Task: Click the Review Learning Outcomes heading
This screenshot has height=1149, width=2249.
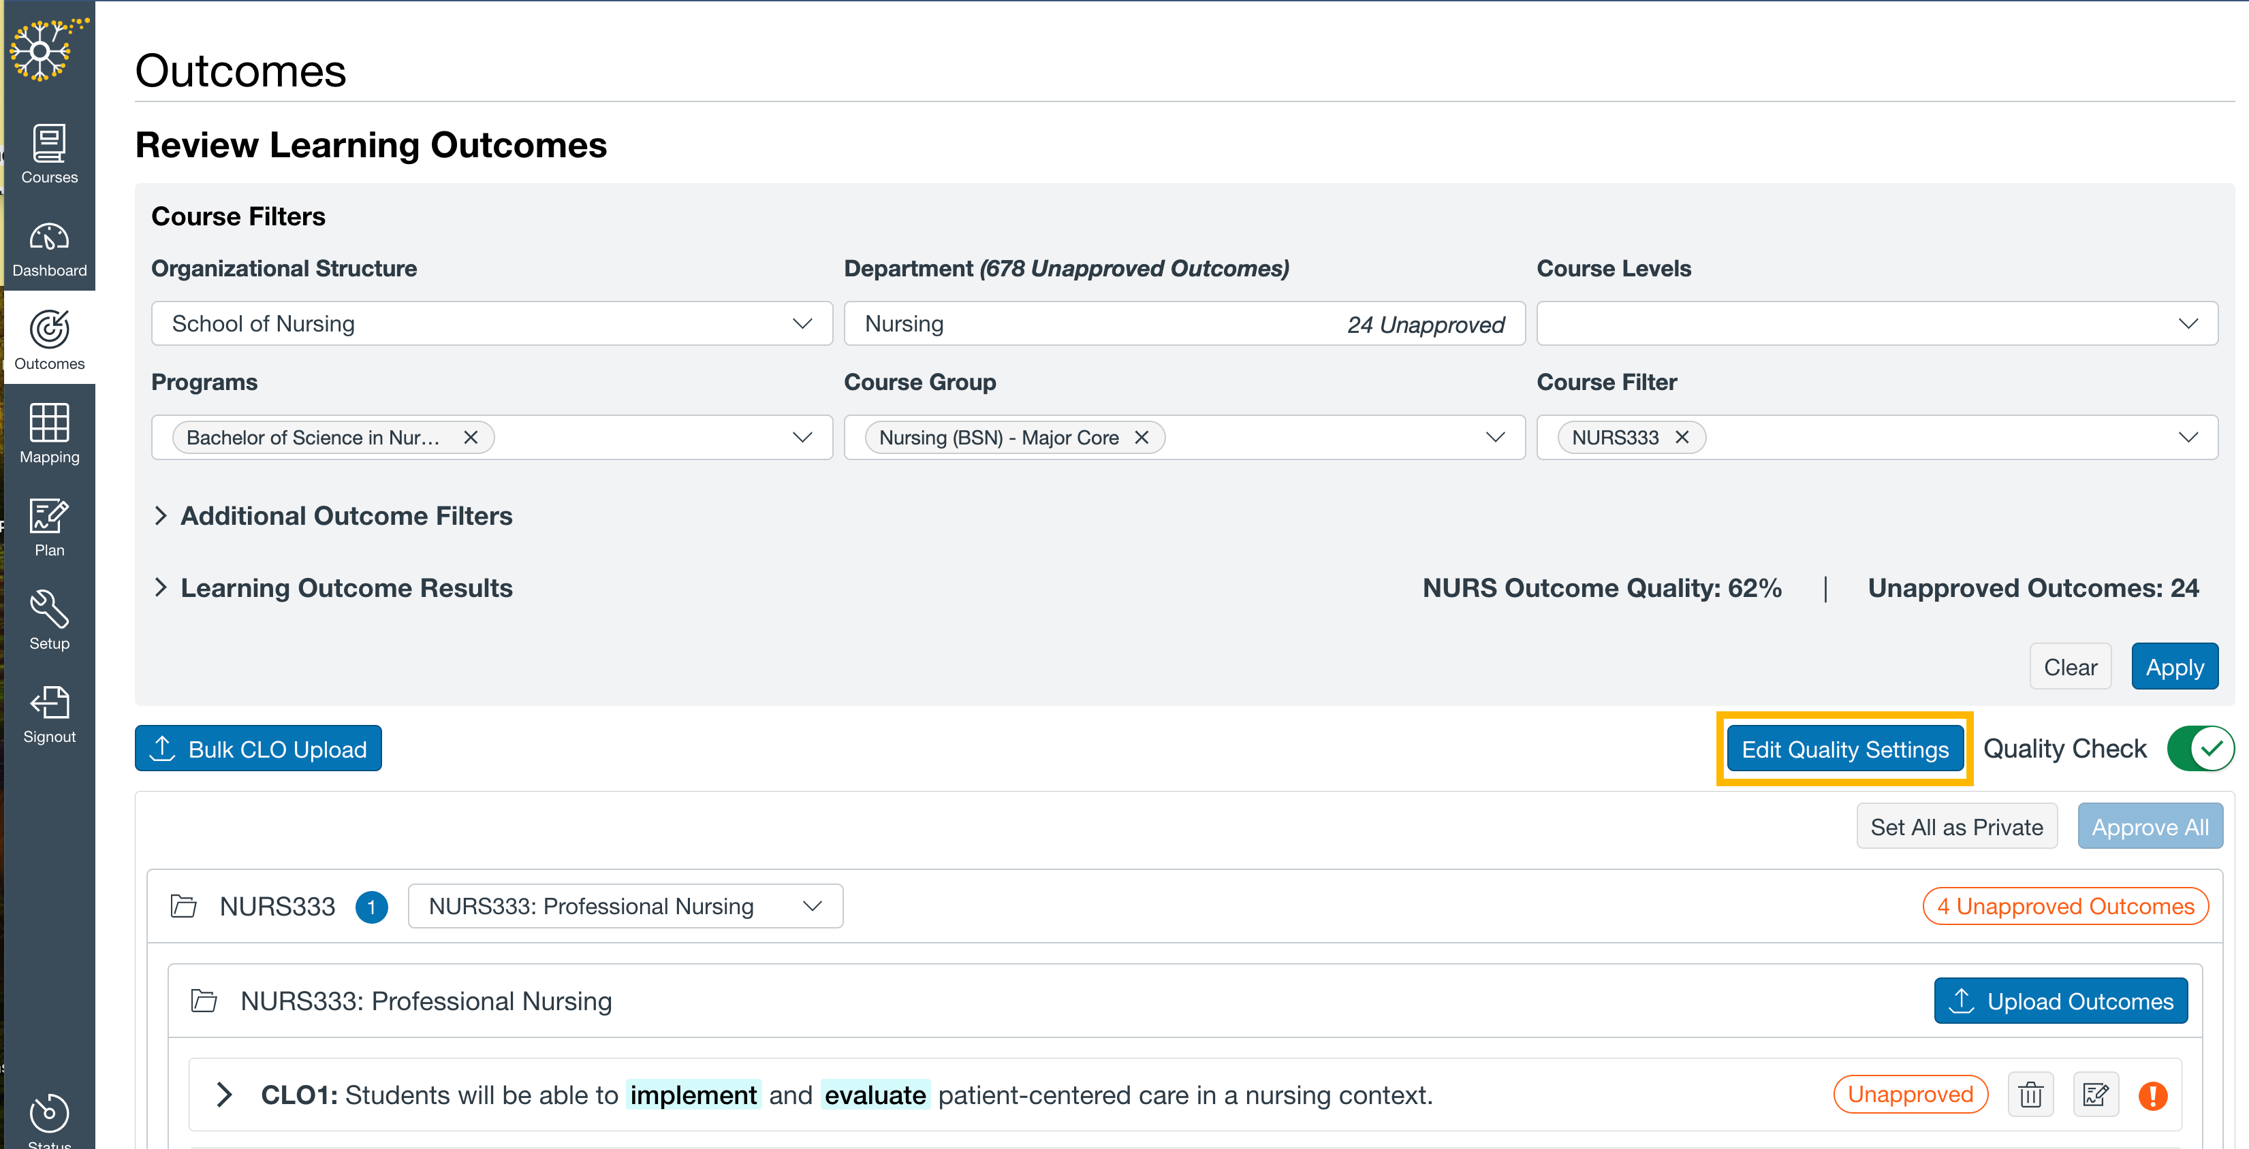Action: [371, 145]
